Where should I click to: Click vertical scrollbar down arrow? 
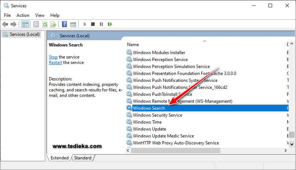[292, 144]
